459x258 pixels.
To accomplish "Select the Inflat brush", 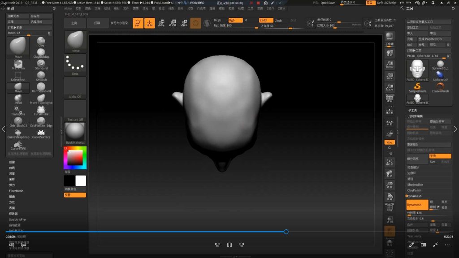I will [x=18, y=97].
